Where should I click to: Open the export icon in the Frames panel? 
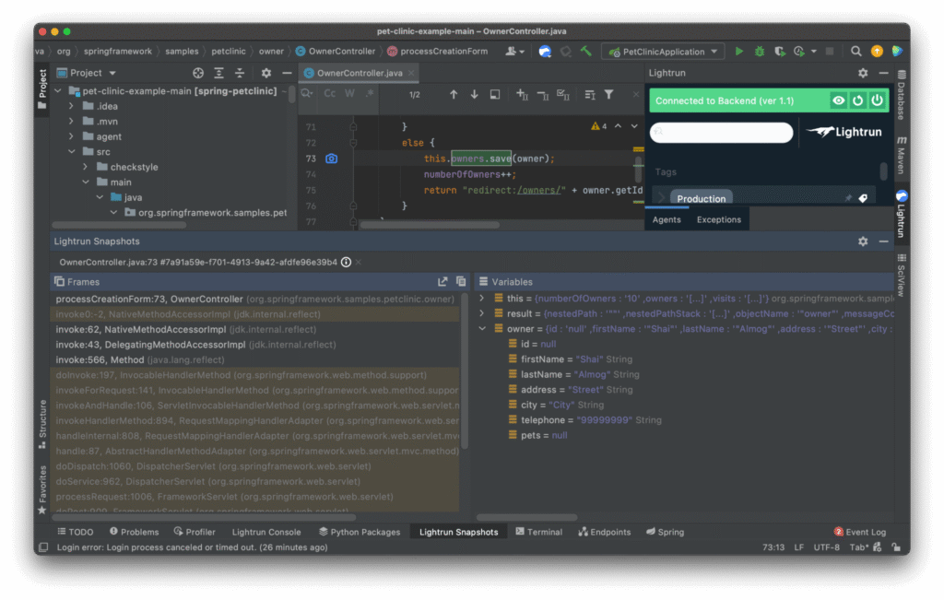[442, 281]
